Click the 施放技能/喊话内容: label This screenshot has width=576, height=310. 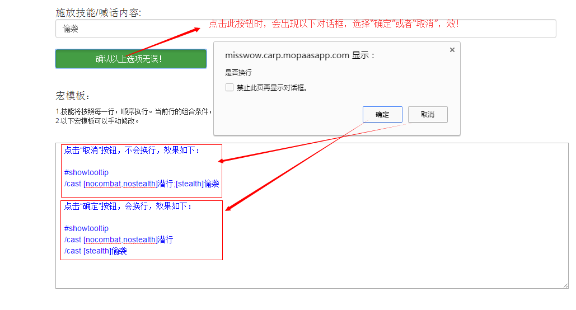click(99, 13)
